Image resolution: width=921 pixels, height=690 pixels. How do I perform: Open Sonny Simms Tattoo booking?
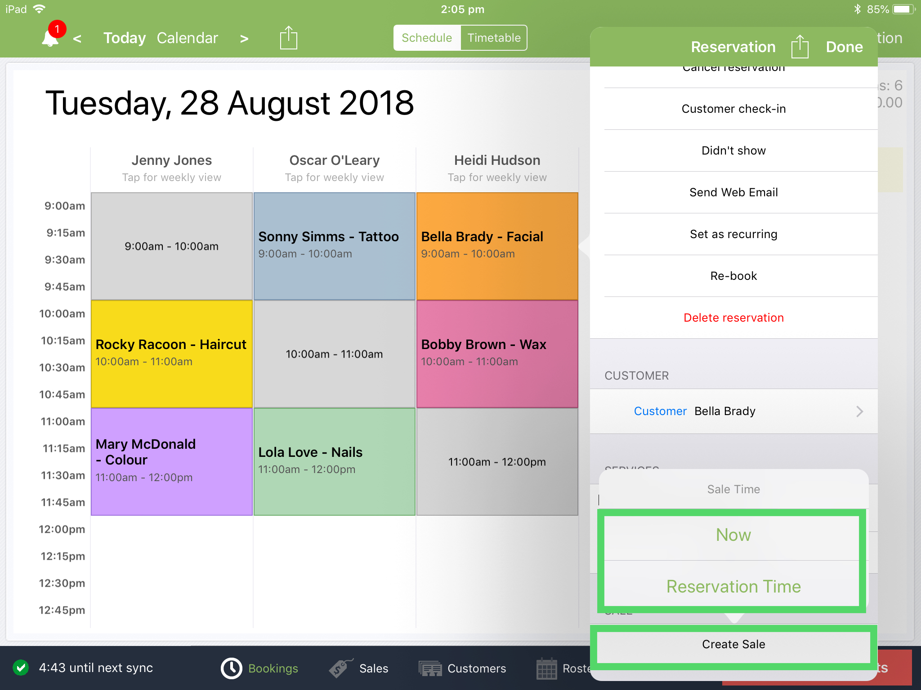click(335, 246)
